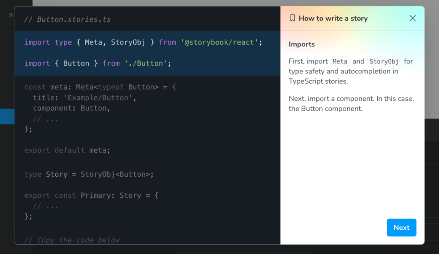Screen dimensions: 439x254
Task: Click the Button.stories.ts filename comment
Action: coord(67,19)
